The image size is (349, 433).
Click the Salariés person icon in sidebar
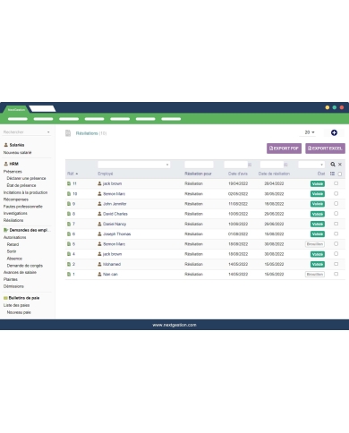pyautogui.click(x=5, y=145)
